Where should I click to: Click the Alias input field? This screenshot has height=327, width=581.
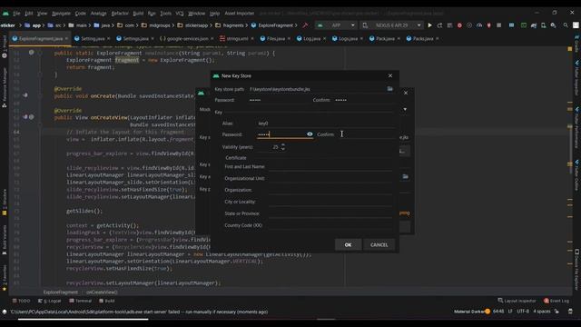pyautogui.click(x=325, y=124)
